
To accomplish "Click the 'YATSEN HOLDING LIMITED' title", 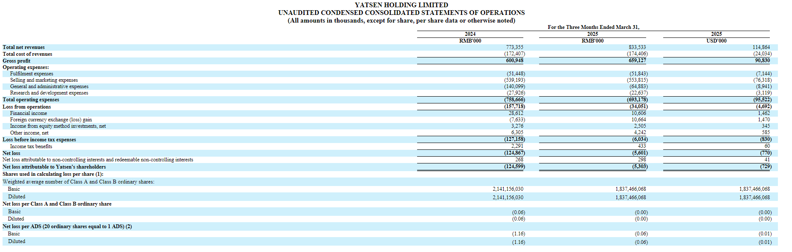I will click(x=401, y=5).
